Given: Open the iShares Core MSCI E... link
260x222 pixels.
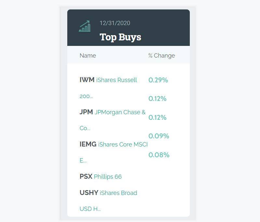Looking at the screenshot, I should pos(123,145).
